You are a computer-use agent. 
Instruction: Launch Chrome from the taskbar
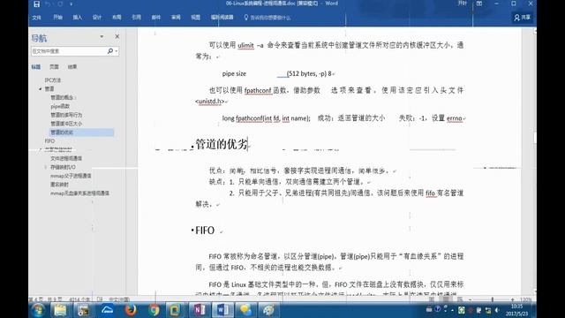[x=154, y=310]
